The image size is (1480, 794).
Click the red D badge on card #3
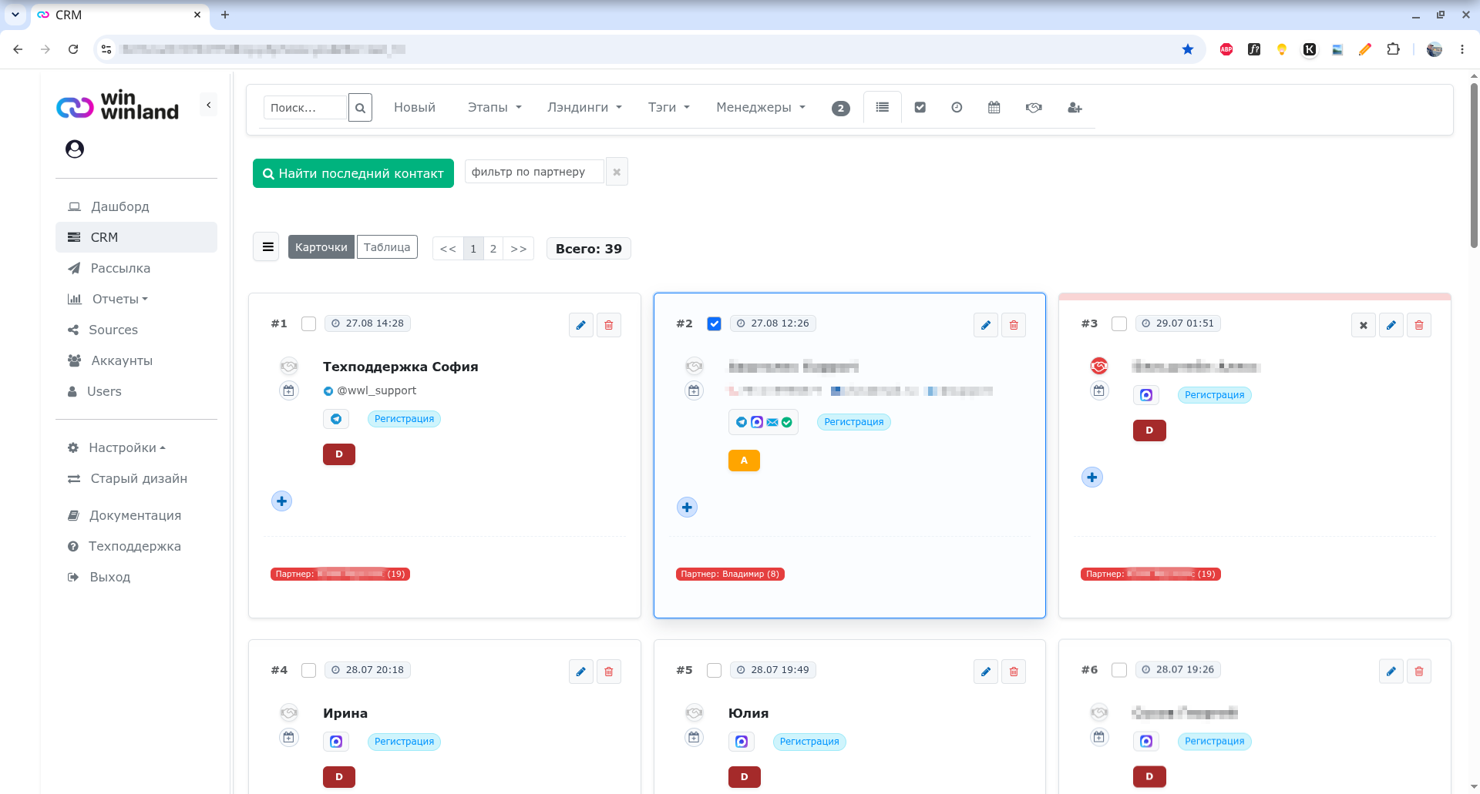(x=1149, y=431)
